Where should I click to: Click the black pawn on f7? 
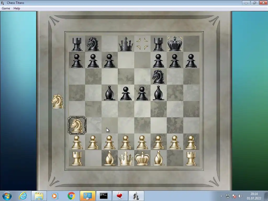[159, 61]
